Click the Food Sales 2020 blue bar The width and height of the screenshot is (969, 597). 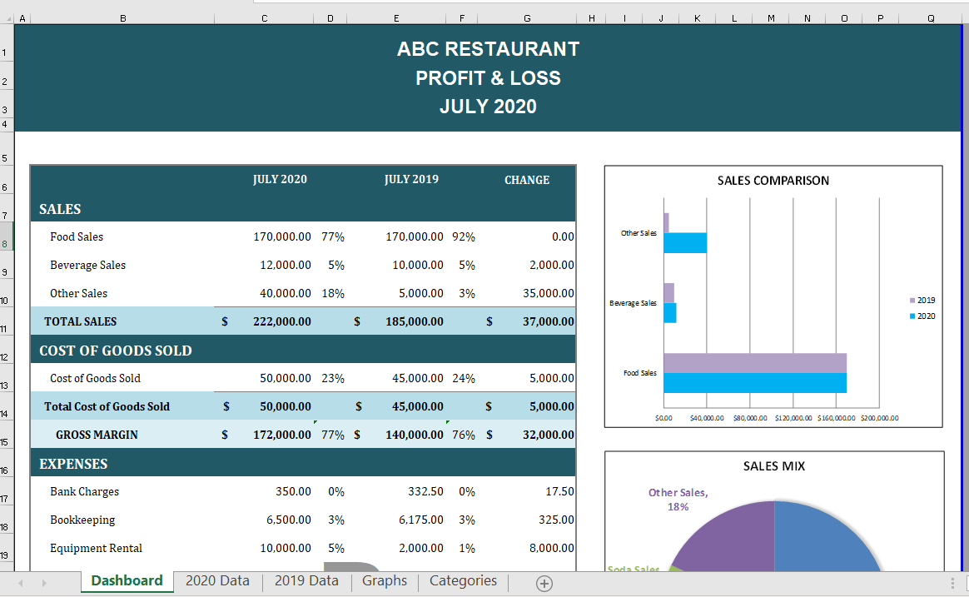point(755,382)
